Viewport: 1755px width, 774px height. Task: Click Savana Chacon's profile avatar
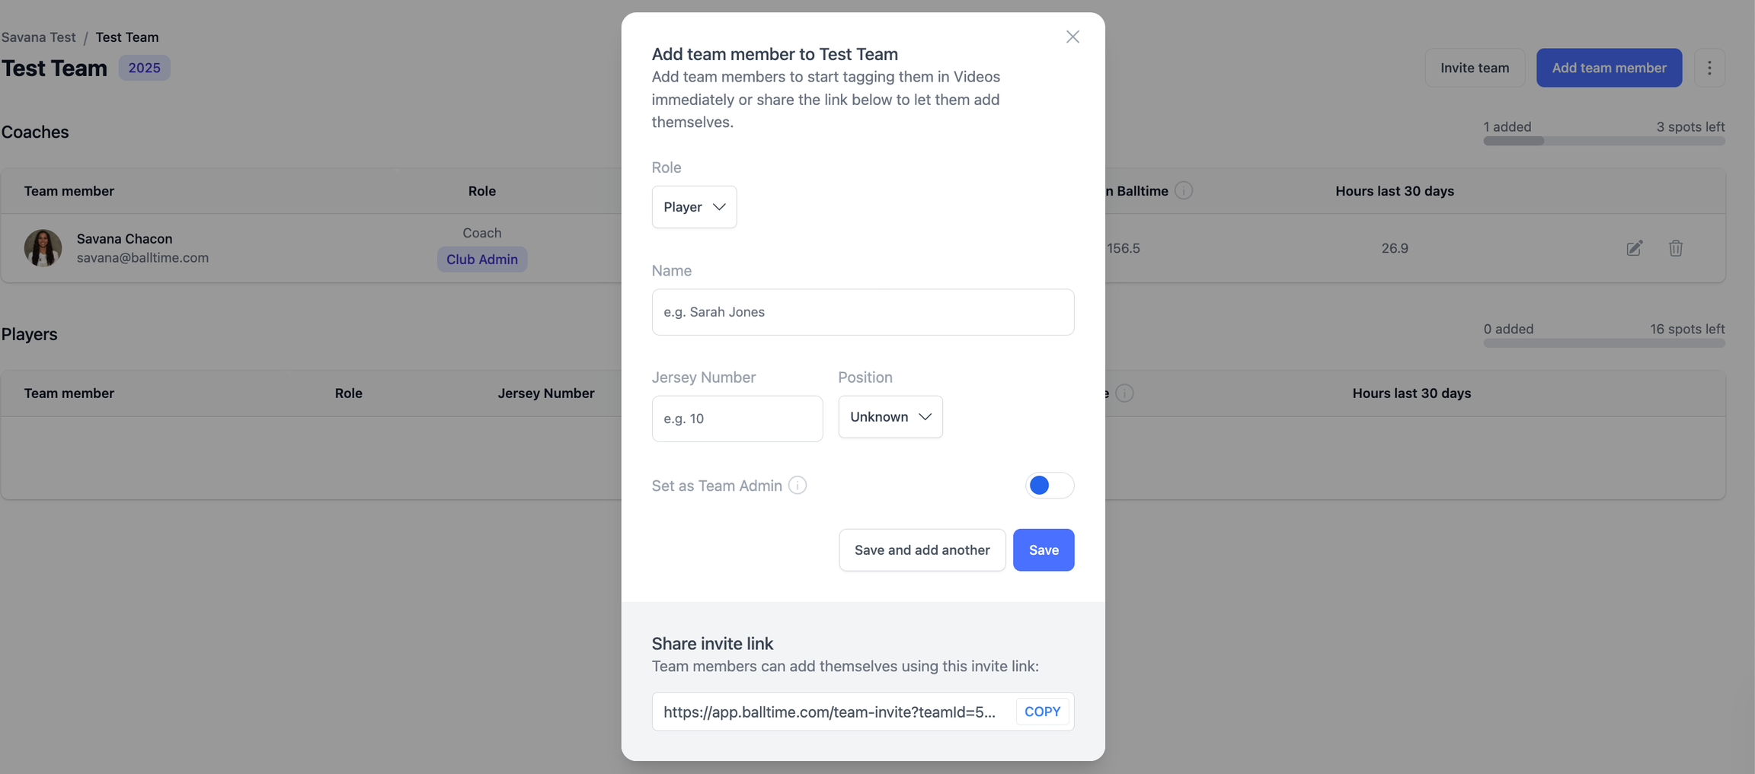[x=43, y=248]
